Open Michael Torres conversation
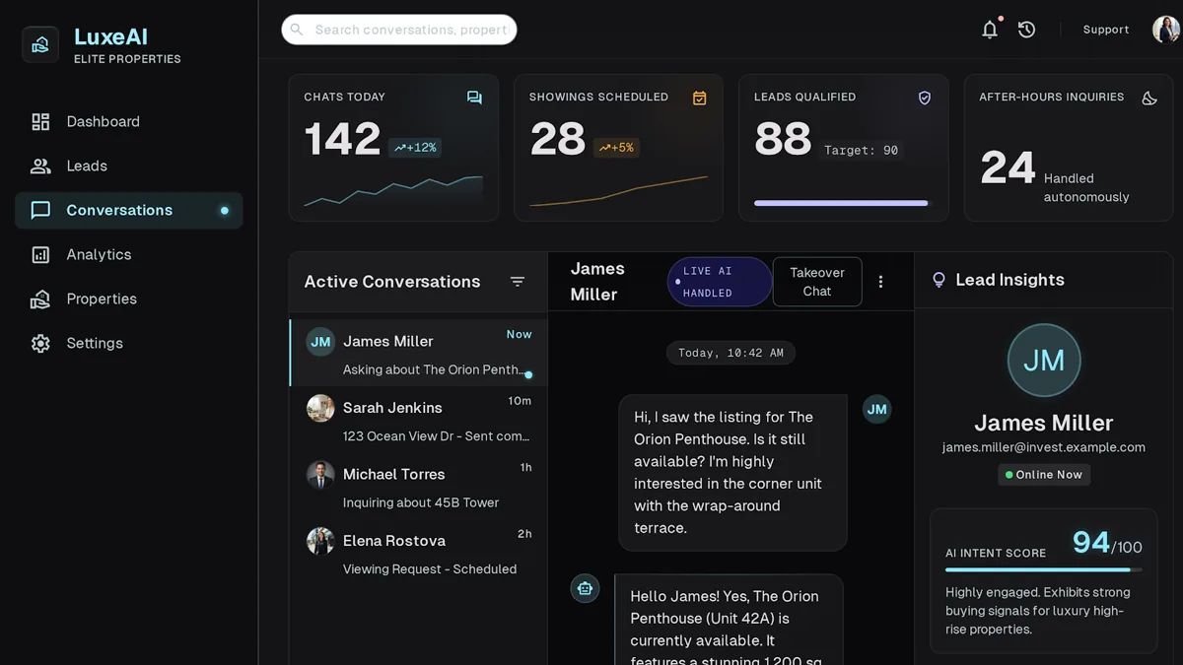 point(418,487)
